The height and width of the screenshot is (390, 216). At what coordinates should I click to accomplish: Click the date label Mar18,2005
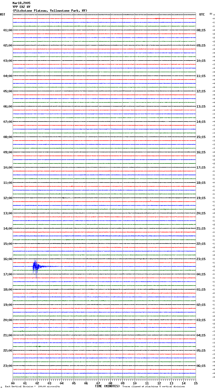[x=21, y=3]
